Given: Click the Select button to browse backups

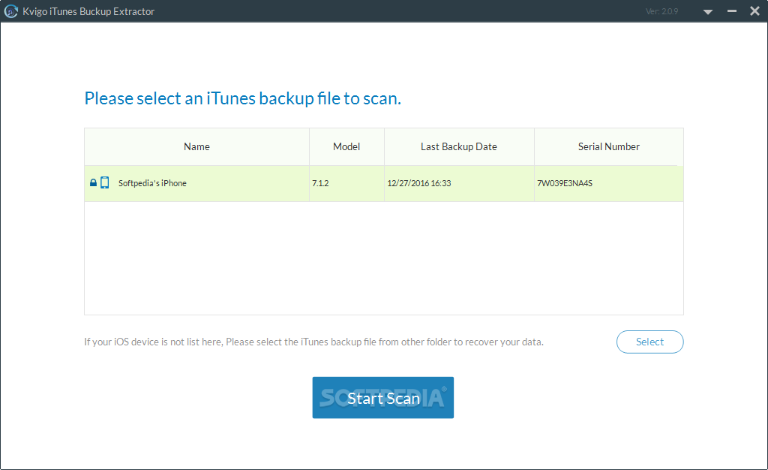Looking at the screenshot, I should 650,342.
